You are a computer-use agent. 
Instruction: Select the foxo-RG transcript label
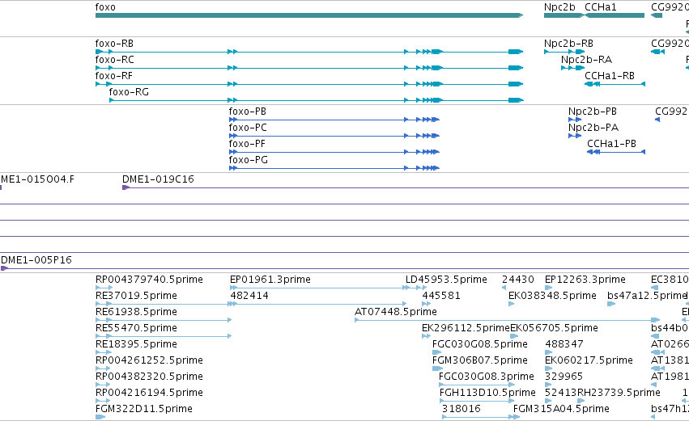tap(129, 92)
